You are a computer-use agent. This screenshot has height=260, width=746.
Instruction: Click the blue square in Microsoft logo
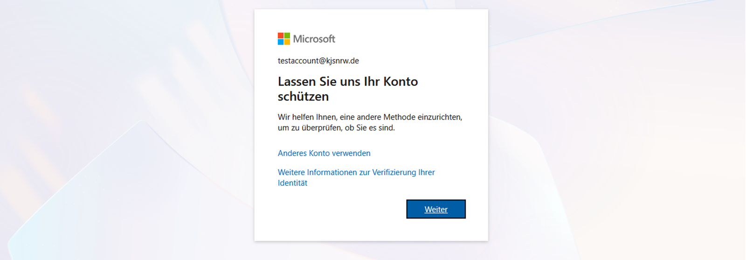(281, 42)
